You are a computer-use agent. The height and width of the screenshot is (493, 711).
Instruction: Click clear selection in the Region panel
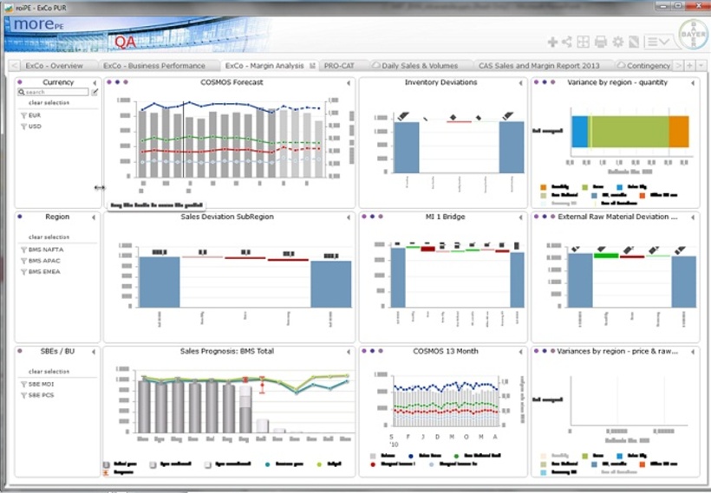[49, 237]
